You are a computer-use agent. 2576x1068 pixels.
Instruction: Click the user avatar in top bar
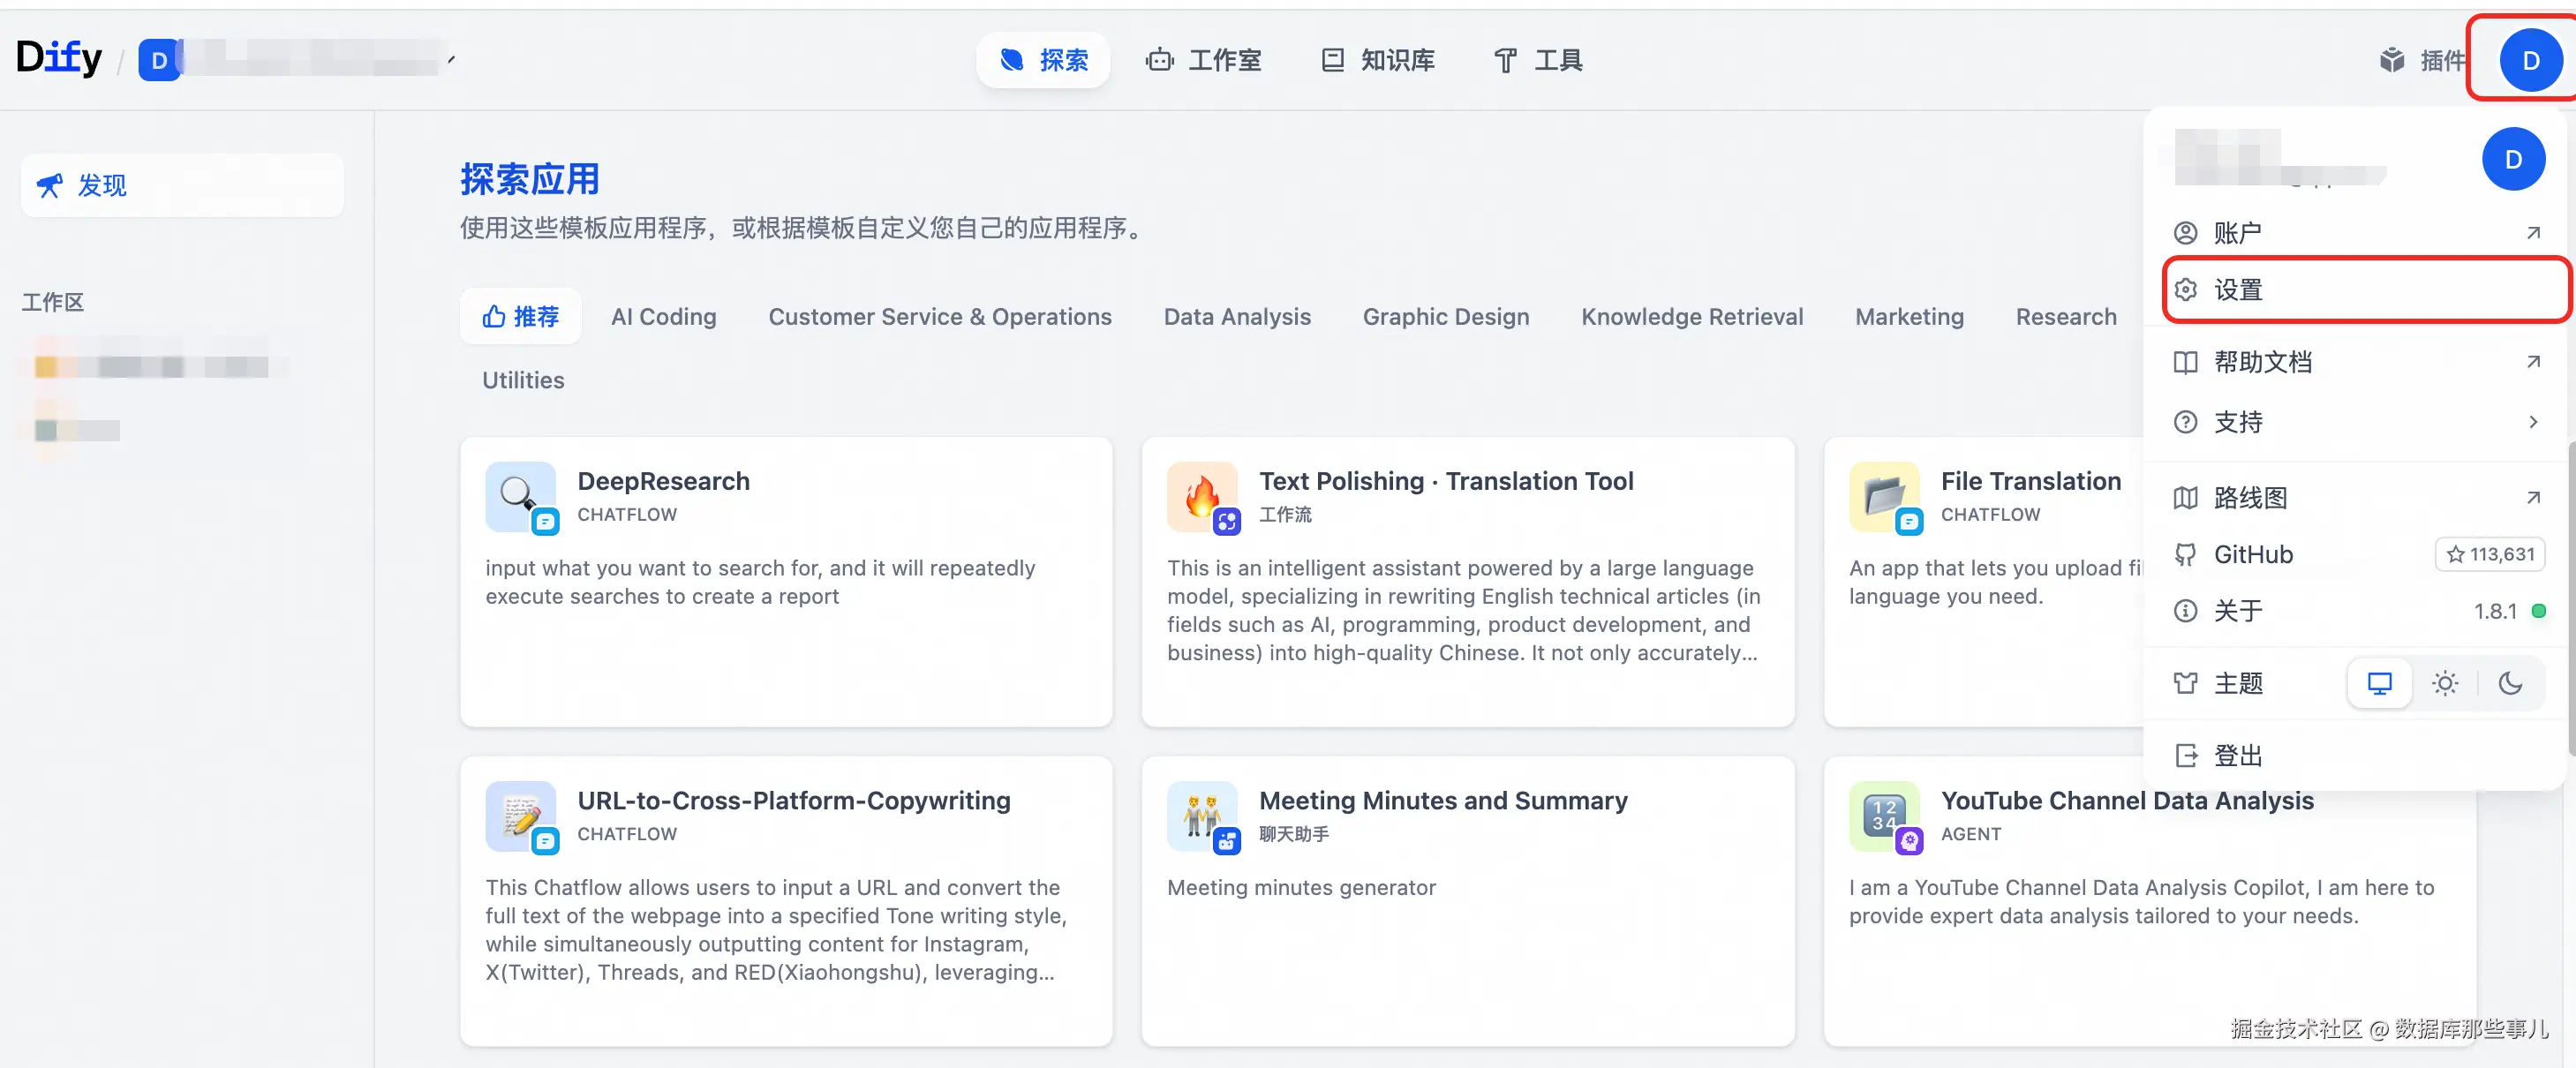point(2530,60)
